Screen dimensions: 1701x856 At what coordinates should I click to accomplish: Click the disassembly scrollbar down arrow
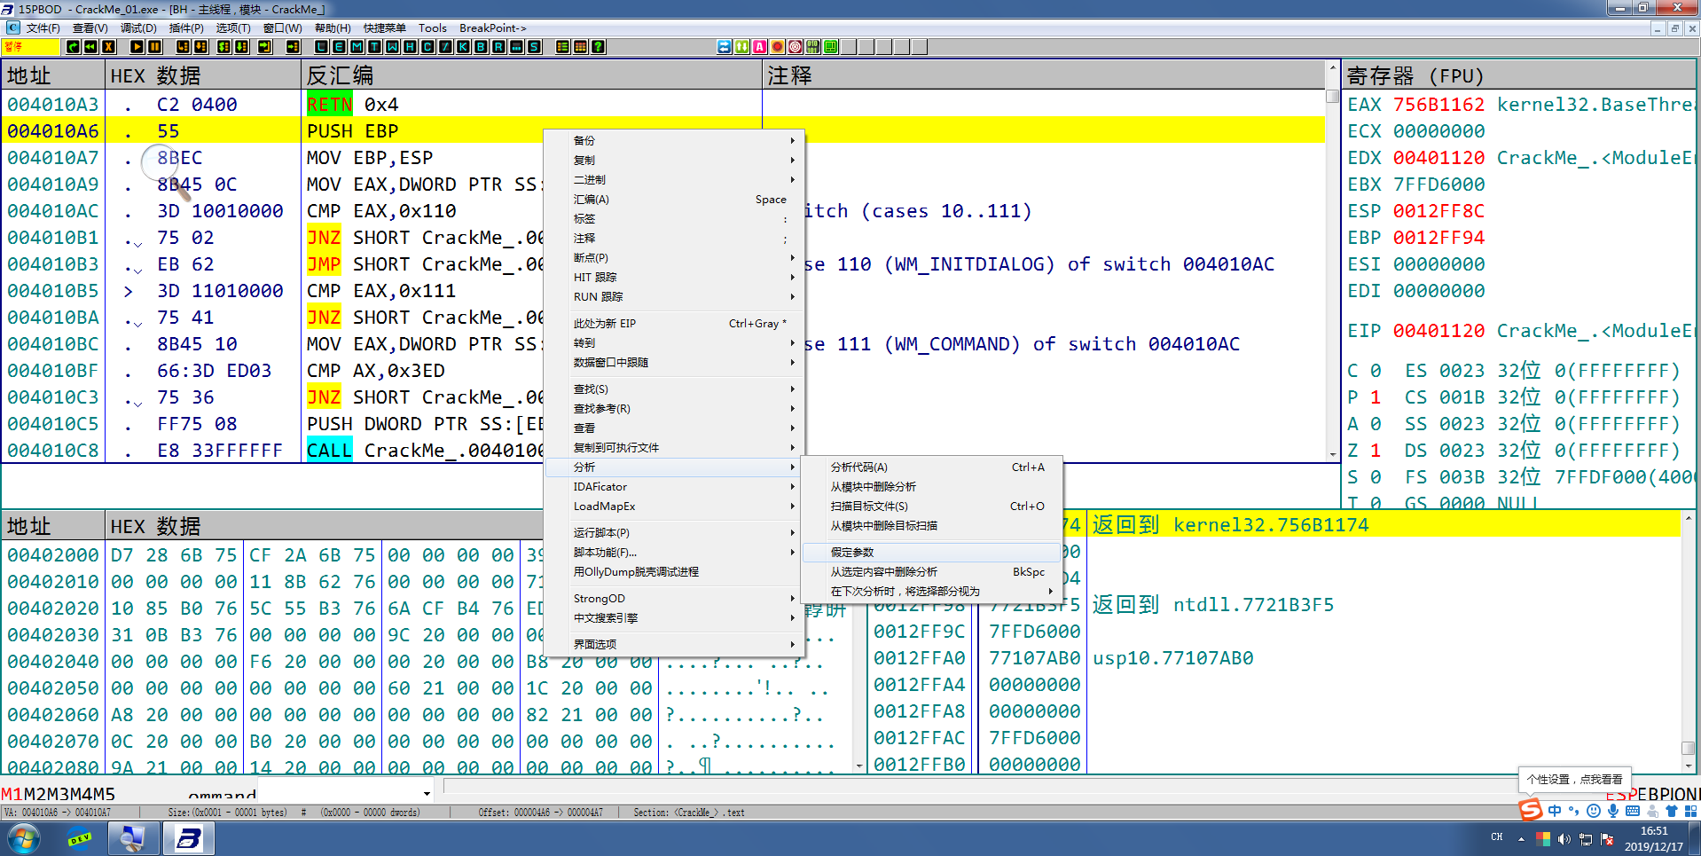click(x=1332, y=454)
